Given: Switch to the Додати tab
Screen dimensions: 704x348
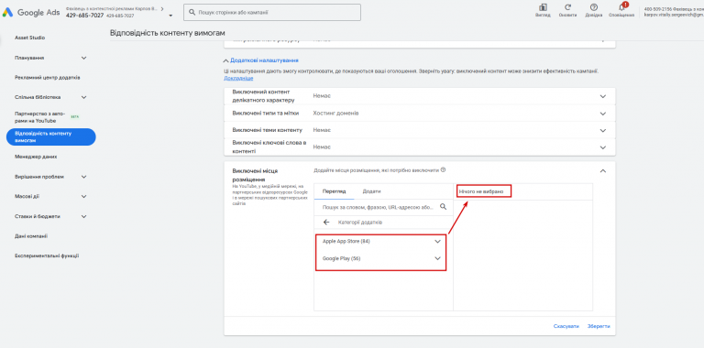Looking at the screenshot, I should pyautogui.click(x=372, y=191).
